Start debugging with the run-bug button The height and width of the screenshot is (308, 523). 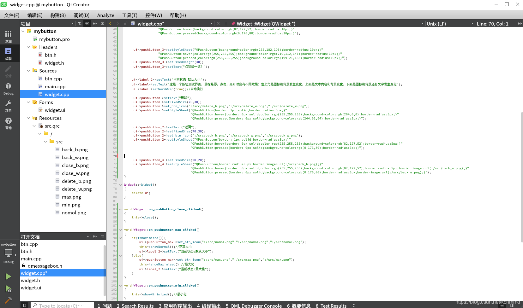pyautogui.click(x=9, y=288)
